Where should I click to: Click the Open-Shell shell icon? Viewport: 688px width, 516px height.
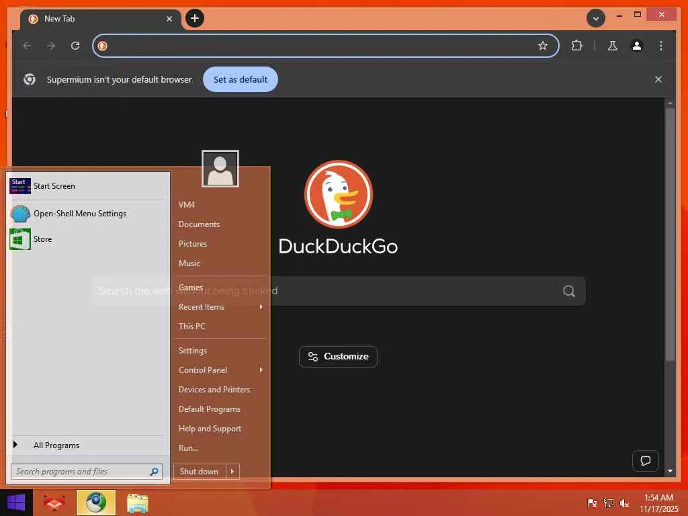20,214
